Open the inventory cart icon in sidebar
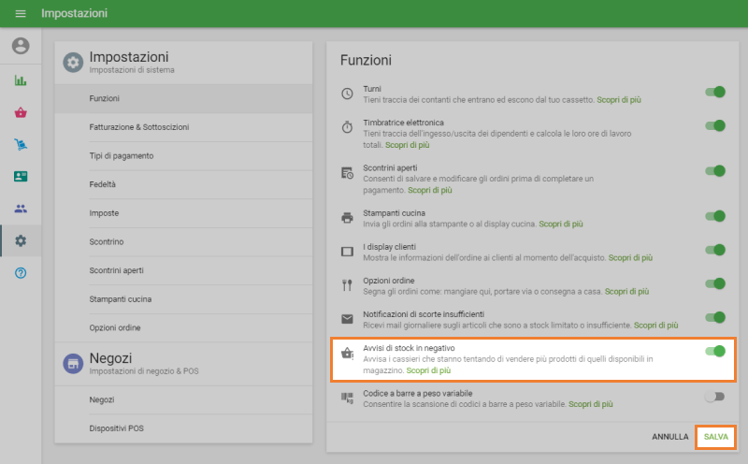748x464 pixels. 21,145
